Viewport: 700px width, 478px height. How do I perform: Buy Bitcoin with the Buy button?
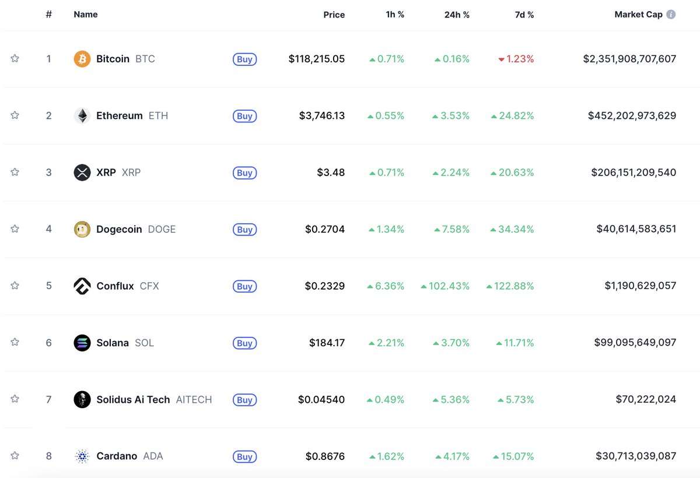[x=245, y=59]
